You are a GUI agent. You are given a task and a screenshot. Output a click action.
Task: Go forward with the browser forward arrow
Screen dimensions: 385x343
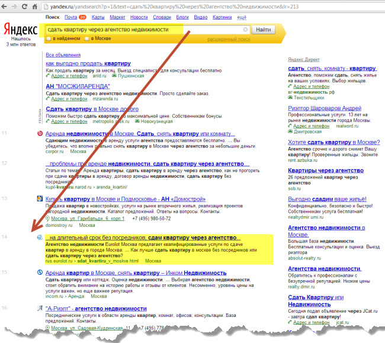tap(14, 7)
